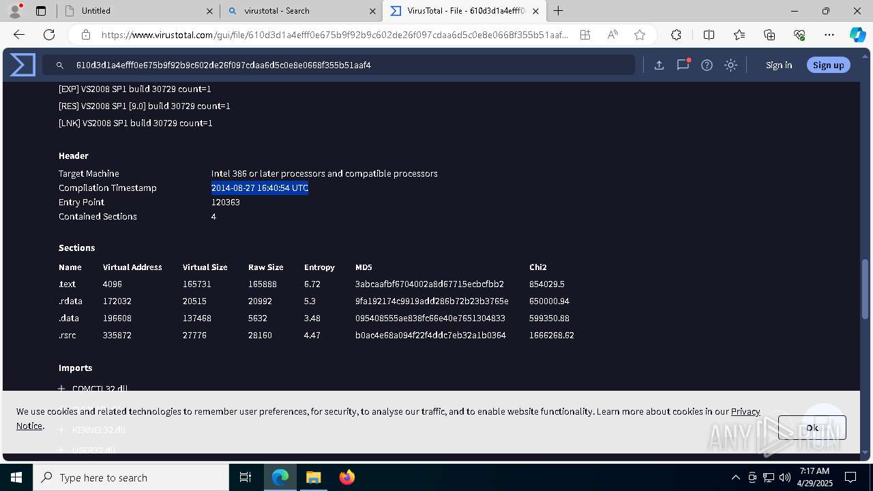Switch to the virustotal - Search tab
Screen dimensions: 873x491
(301, 11)
